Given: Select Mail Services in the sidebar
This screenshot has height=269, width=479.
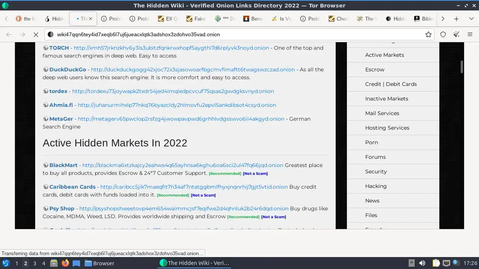Looking at the screenshot, I should tap(382, 113).
